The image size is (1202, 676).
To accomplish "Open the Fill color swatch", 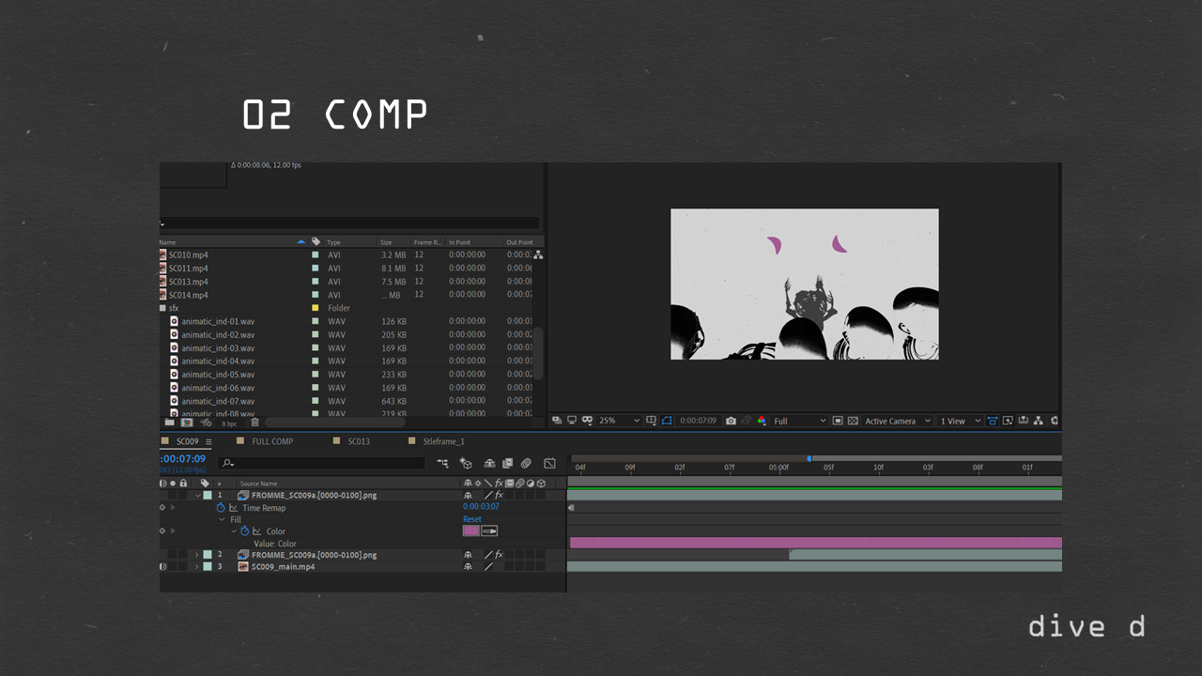I will 471,530.
